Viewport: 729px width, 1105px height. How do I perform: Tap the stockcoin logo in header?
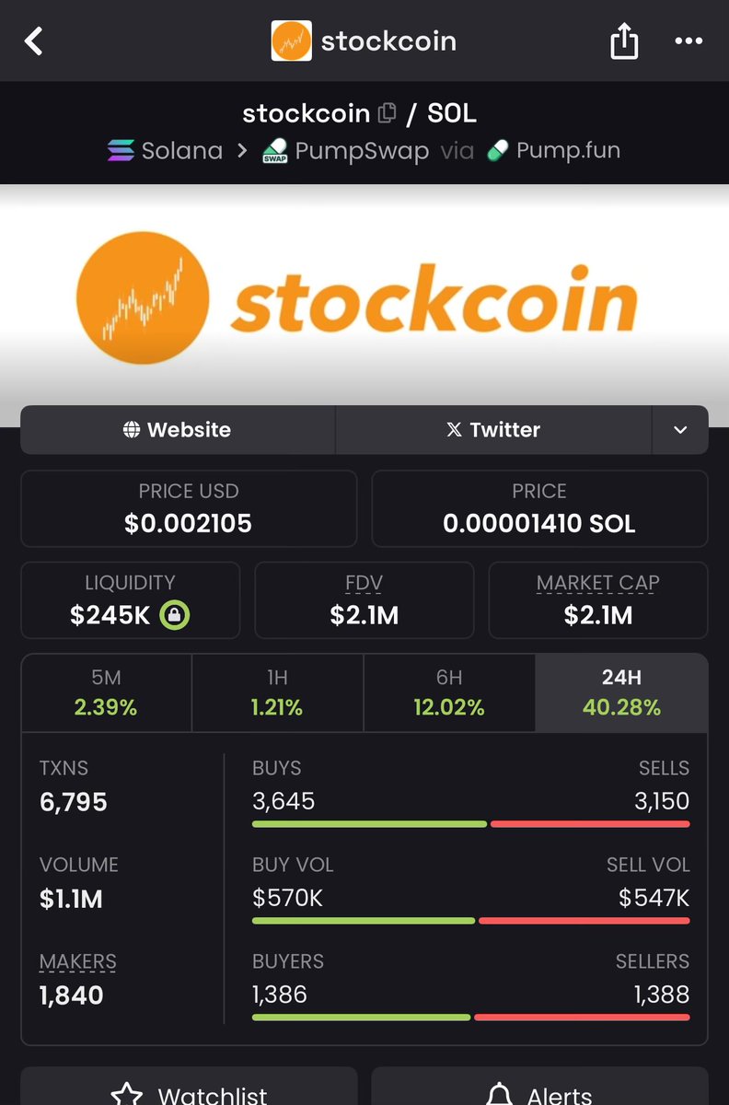click(x=291, y=41)
